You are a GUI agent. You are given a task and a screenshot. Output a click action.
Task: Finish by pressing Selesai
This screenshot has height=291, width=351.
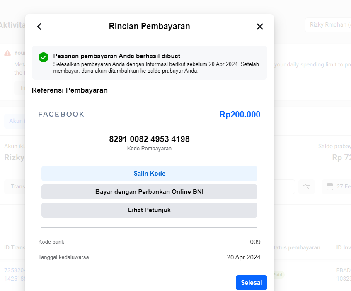251,283
